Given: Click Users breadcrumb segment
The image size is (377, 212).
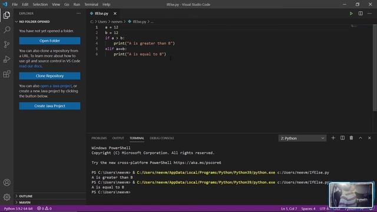Looking at the screenshot, I should (x=102, y=22).
